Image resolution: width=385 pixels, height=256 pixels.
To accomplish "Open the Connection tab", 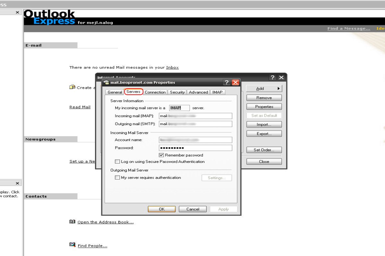I will [x=155, y=92].
